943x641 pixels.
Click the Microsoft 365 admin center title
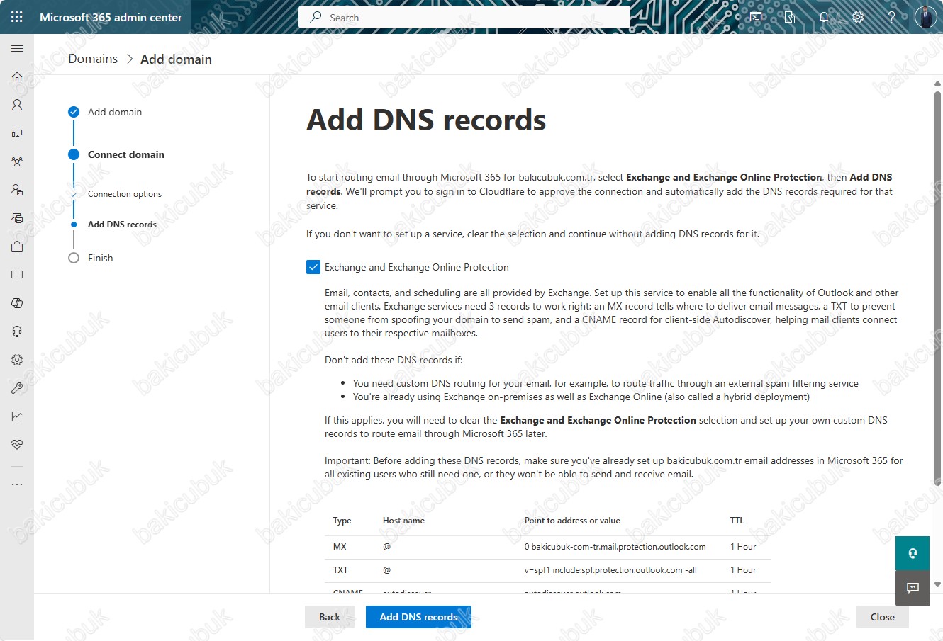[x=111, y=17]
